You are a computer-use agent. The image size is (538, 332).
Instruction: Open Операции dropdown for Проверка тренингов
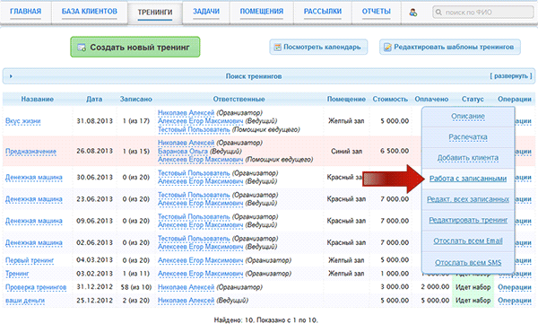(x=515, y=287)
